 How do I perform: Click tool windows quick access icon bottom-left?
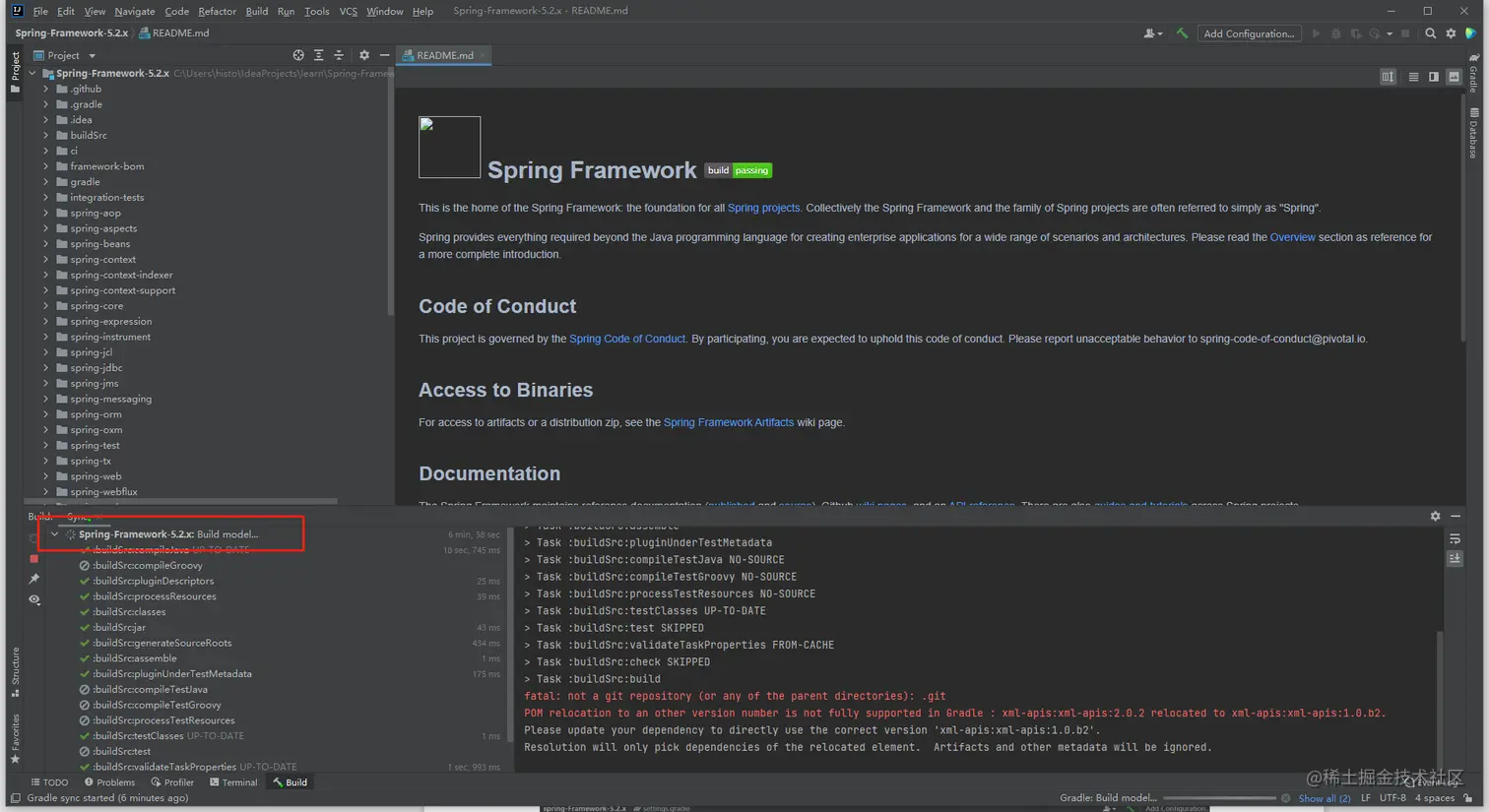(x=15, y=798)
